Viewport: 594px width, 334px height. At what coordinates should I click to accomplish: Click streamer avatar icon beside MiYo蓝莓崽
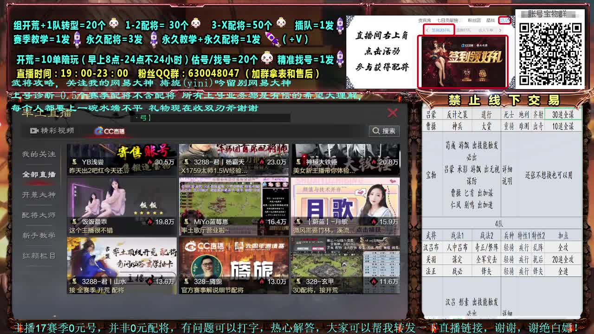(x=186, y=222)
